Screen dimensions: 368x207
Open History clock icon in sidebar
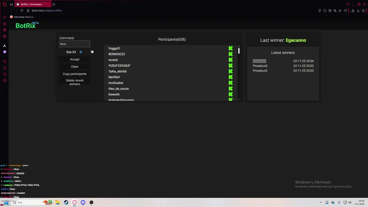[x=5, y=68]
